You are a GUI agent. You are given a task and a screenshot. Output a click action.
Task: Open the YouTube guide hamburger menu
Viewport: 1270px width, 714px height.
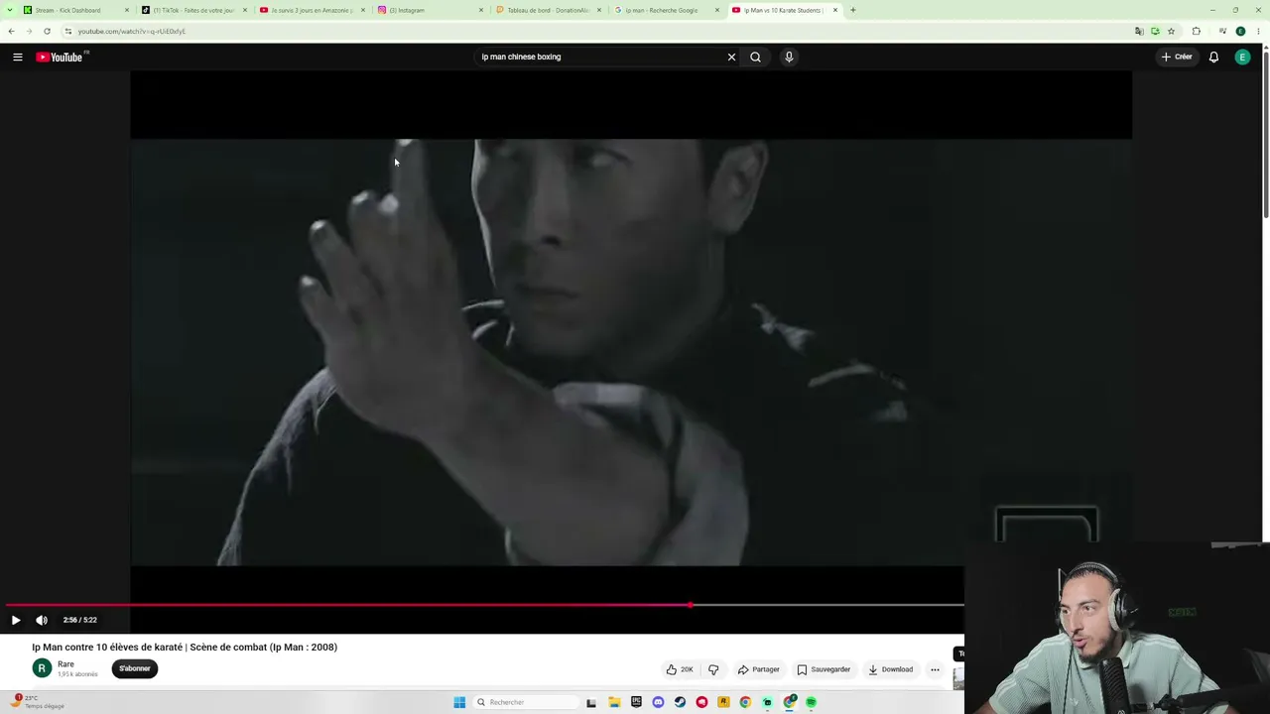coord(18,58)
